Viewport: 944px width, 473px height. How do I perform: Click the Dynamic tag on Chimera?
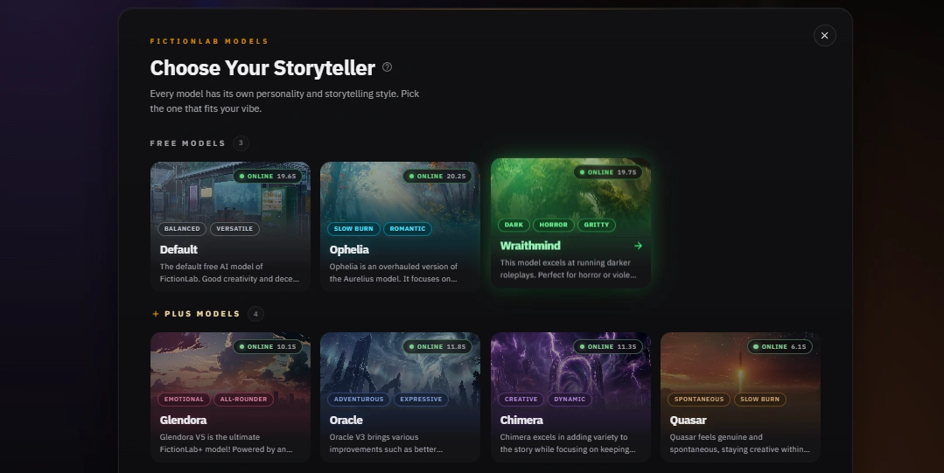click(570, 399)
